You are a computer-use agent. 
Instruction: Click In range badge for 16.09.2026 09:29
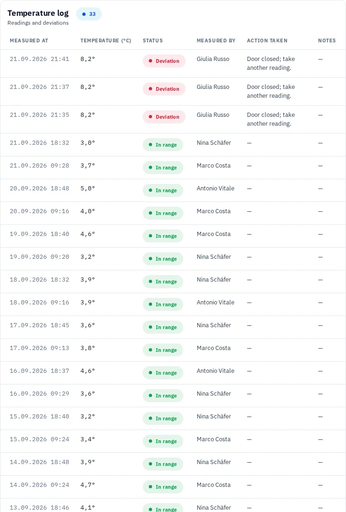coord(163,396)
